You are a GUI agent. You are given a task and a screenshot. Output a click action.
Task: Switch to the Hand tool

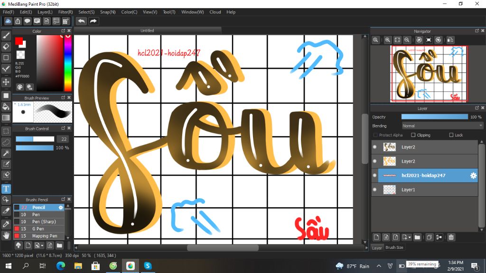[x=6, y=235]
